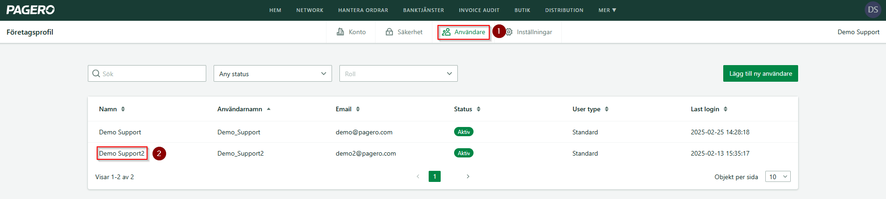Switch to the Konto tab
Viewport: 886px width, 199px height.
[351, 32]
